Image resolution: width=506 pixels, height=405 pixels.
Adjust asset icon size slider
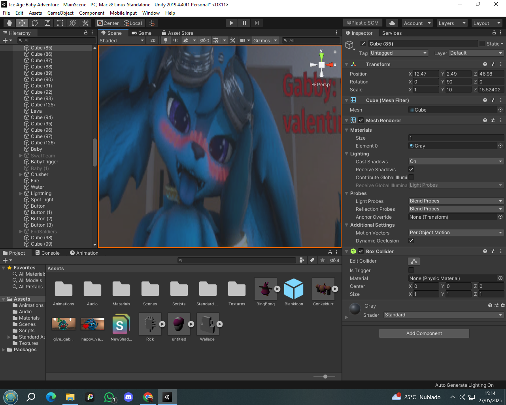(x=325, y=377)
